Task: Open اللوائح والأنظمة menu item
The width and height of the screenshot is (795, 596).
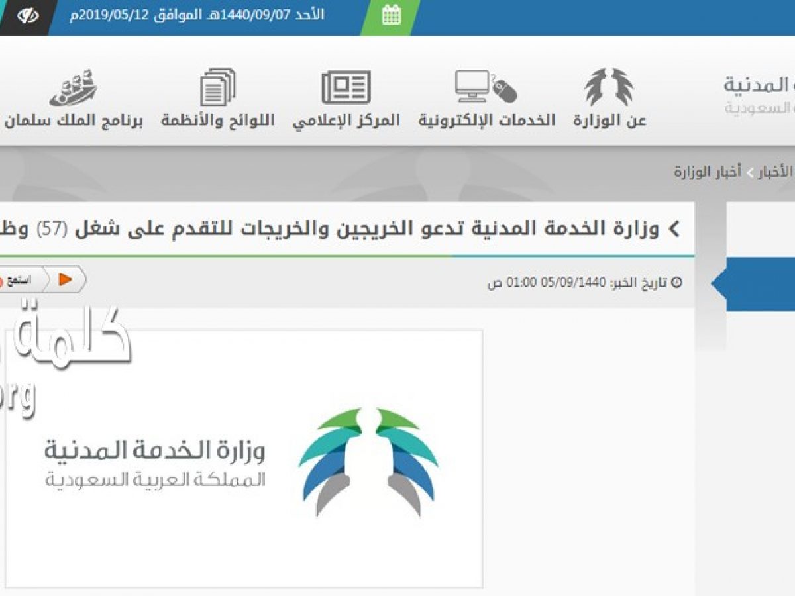Action: tap(217, 121)
